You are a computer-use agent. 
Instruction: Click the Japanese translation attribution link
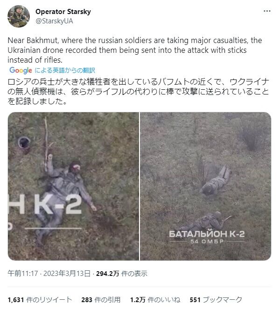click(65, 70)
